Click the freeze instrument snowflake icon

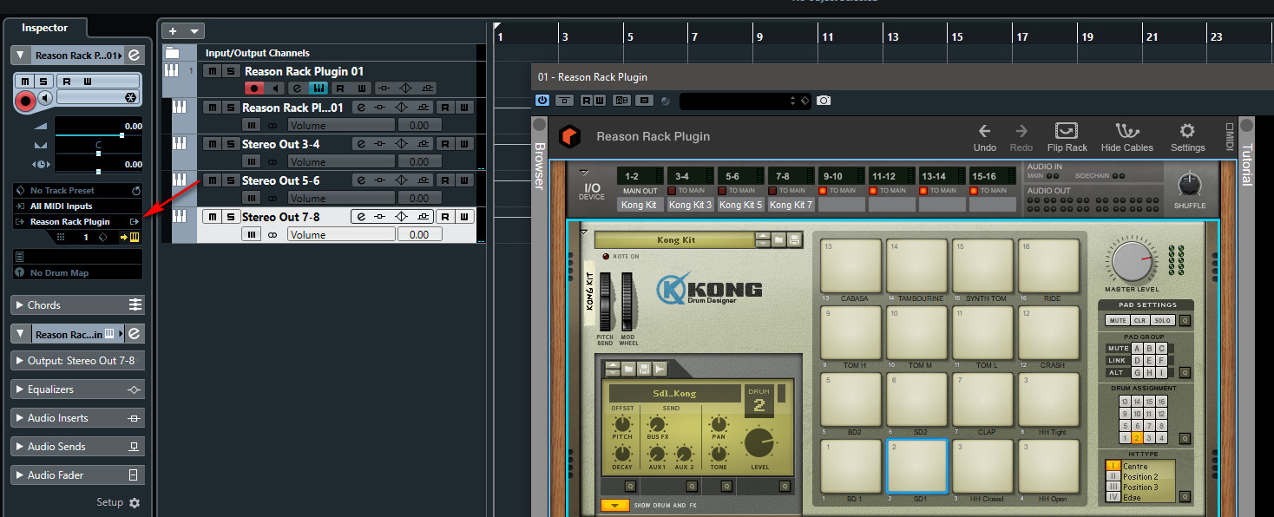[x=130, y=97]
